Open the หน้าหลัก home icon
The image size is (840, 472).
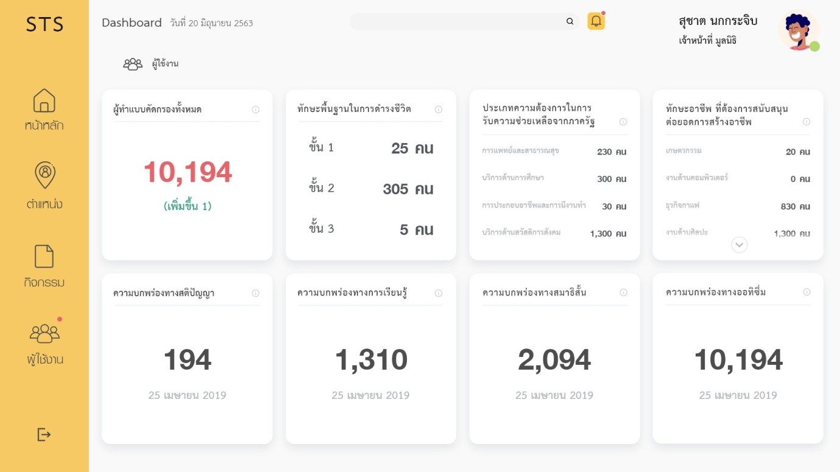tap(44, 100)
